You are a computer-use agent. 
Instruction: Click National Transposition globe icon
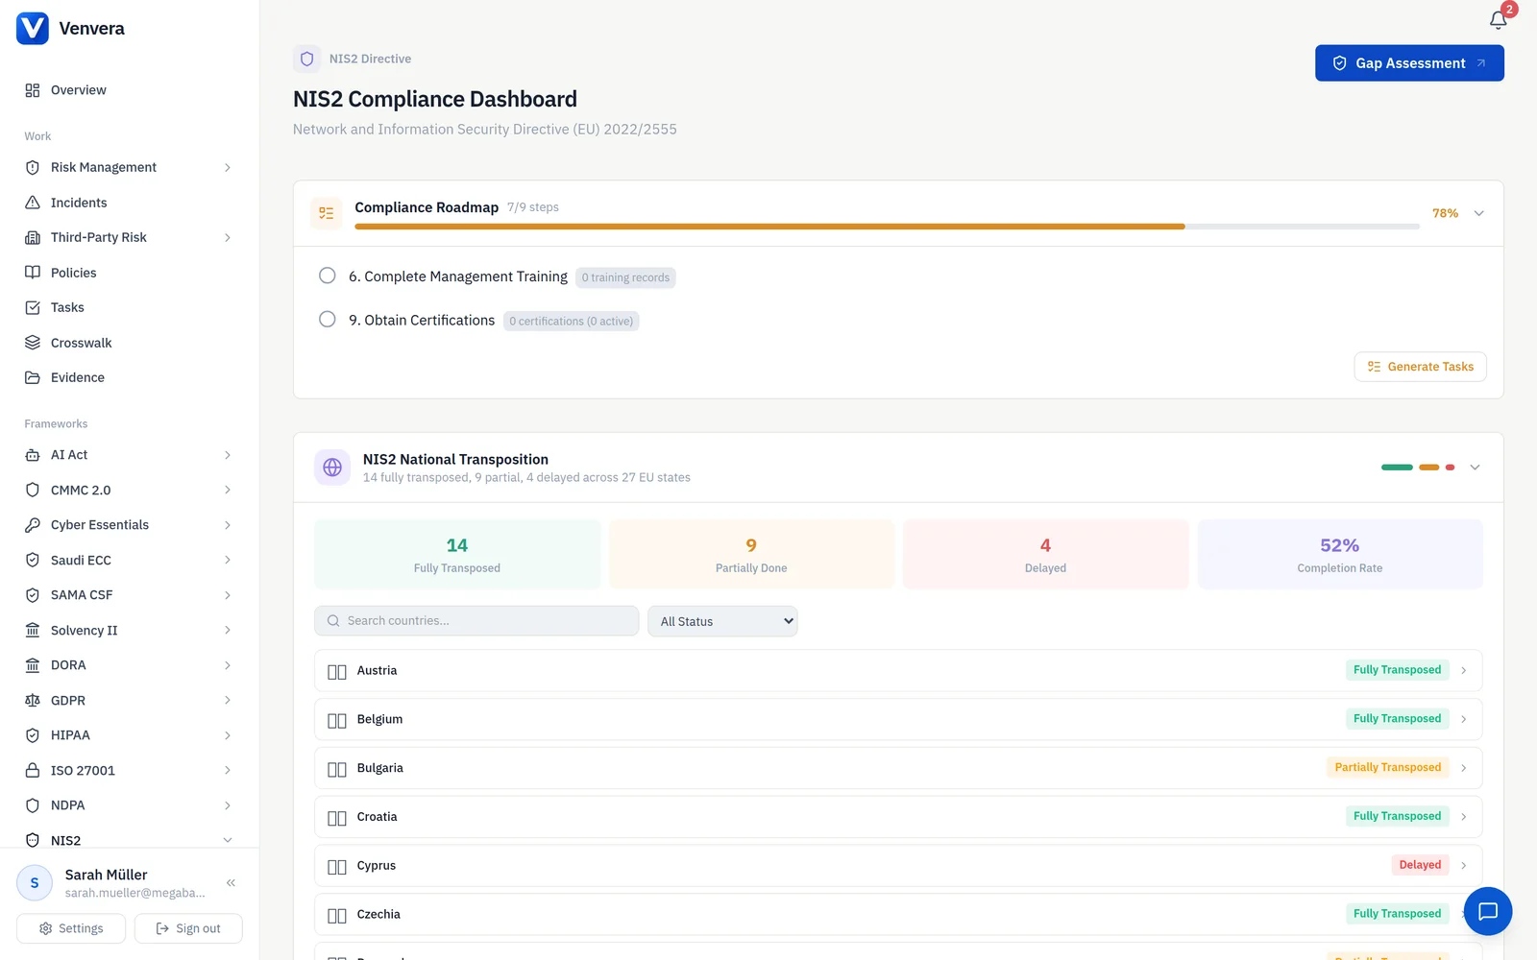[x=332, y=468]
